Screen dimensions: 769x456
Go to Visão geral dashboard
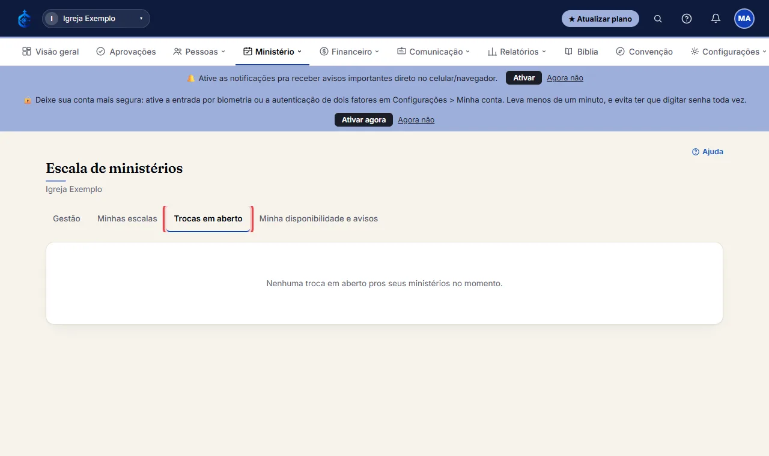[x=50, y=52]
